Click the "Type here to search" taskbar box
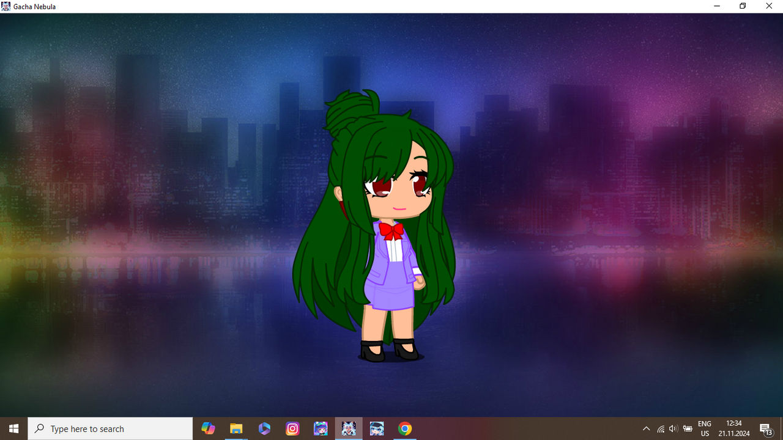The width and height of the screenshot is (783, 440). click(x=110, y=428)
